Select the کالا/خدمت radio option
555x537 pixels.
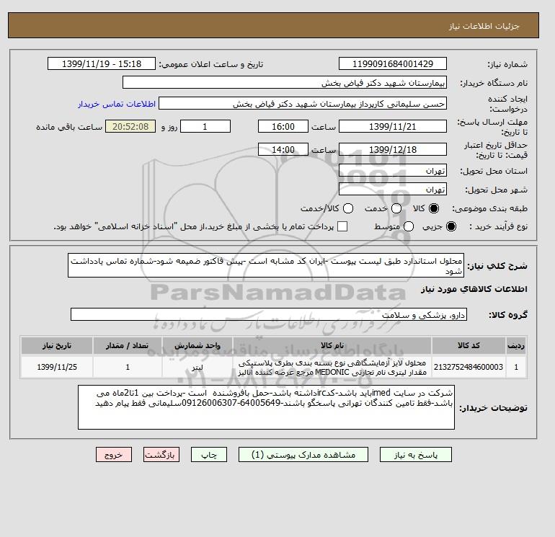click(x=348, y=208)
